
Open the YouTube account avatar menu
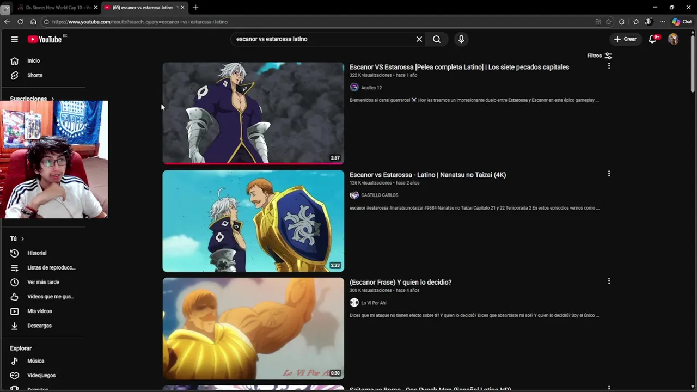[673, 39]
